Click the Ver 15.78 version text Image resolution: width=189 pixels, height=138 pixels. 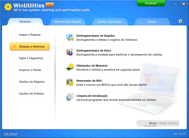click(179, 134)
